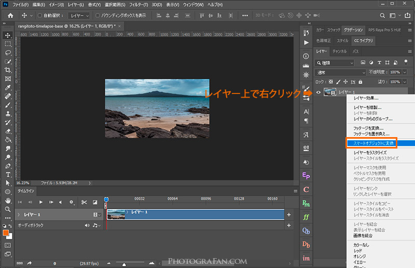Image resolution: width=415 pixels, height=268 pixels.
Task: Click the Home icon in options bar
Action: (10, 16)
